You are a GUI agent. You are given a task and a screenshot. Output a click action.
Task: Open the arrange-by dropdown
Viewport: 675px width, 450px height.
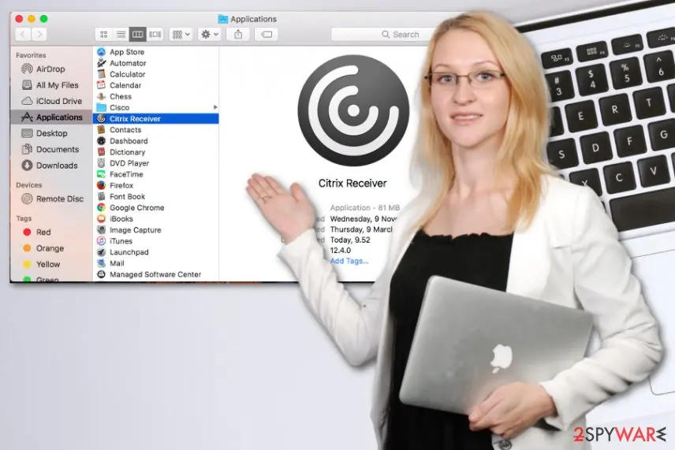click(x=181, y=35)
